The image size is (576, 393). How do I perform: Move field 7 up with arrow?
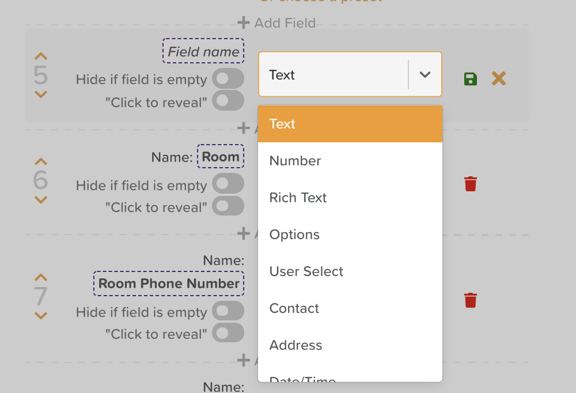point(41,277)
